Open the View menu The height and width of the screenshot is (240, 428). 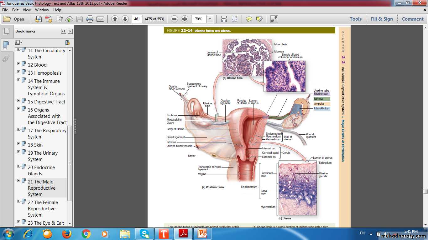click(x=27, y=10)
